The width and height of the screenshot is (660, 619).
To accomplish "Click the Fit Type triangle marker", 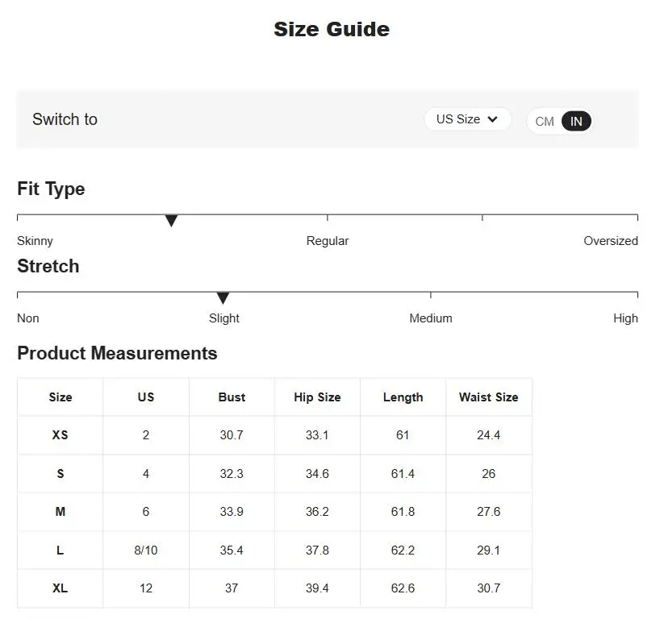I will coord(171,220).
